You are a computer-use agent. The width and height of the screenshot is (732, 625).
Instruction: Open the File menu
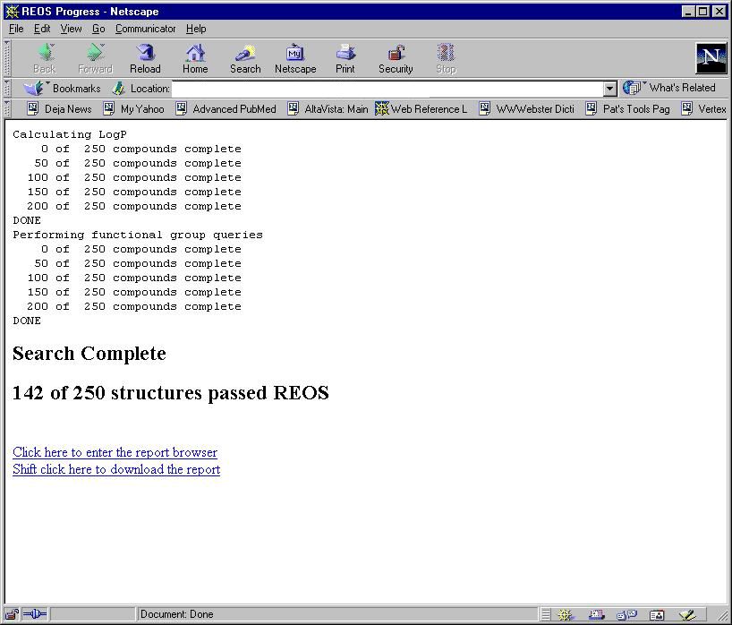16,29
